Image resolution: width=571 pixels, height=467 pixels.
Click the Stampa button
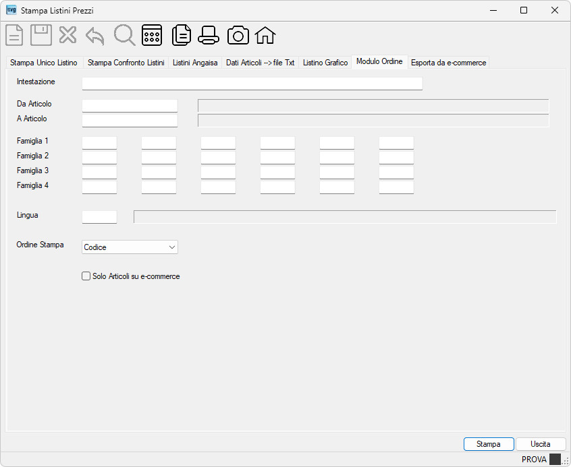[489, 444]
